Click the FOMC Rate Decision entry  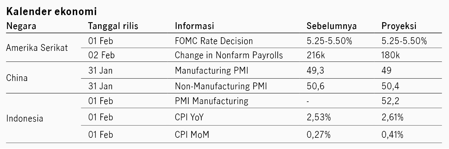(x=214, y=41)
